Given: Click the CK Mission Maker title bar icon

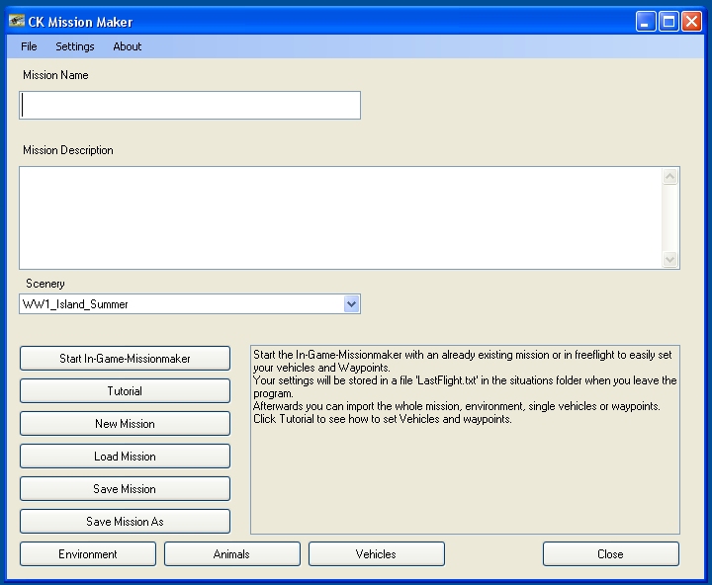Looking at the screenshot, I should pyautogui.click(x=17, y=21).
